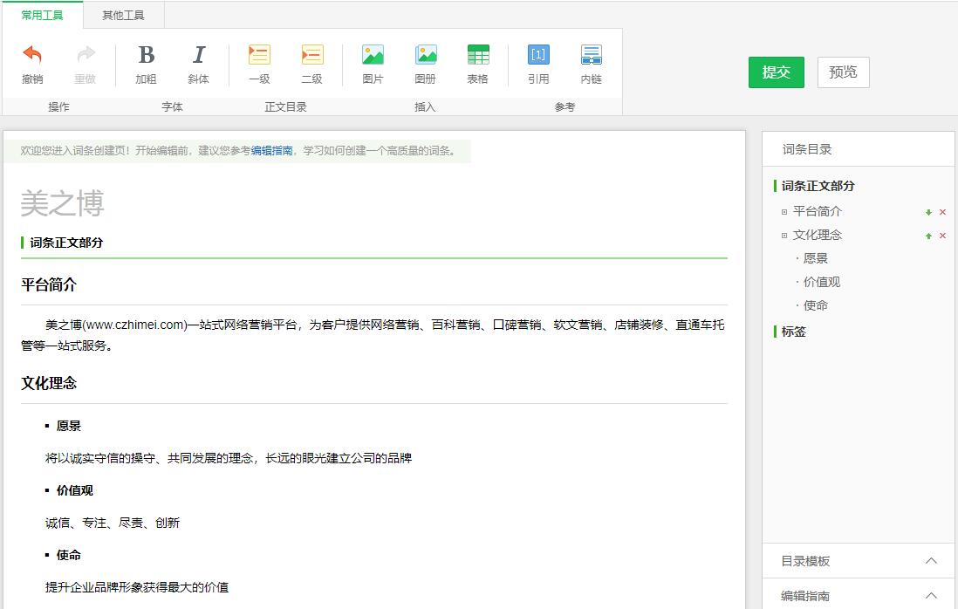Insert a level-two heading (二级)
Screen dimensions: 958x609
(312, 56)
